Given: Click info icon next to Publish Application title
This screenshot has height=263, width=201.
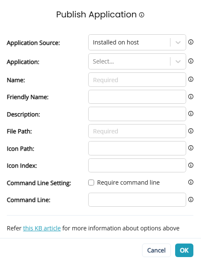Looking at the screenshot, I should coord(142,15).
